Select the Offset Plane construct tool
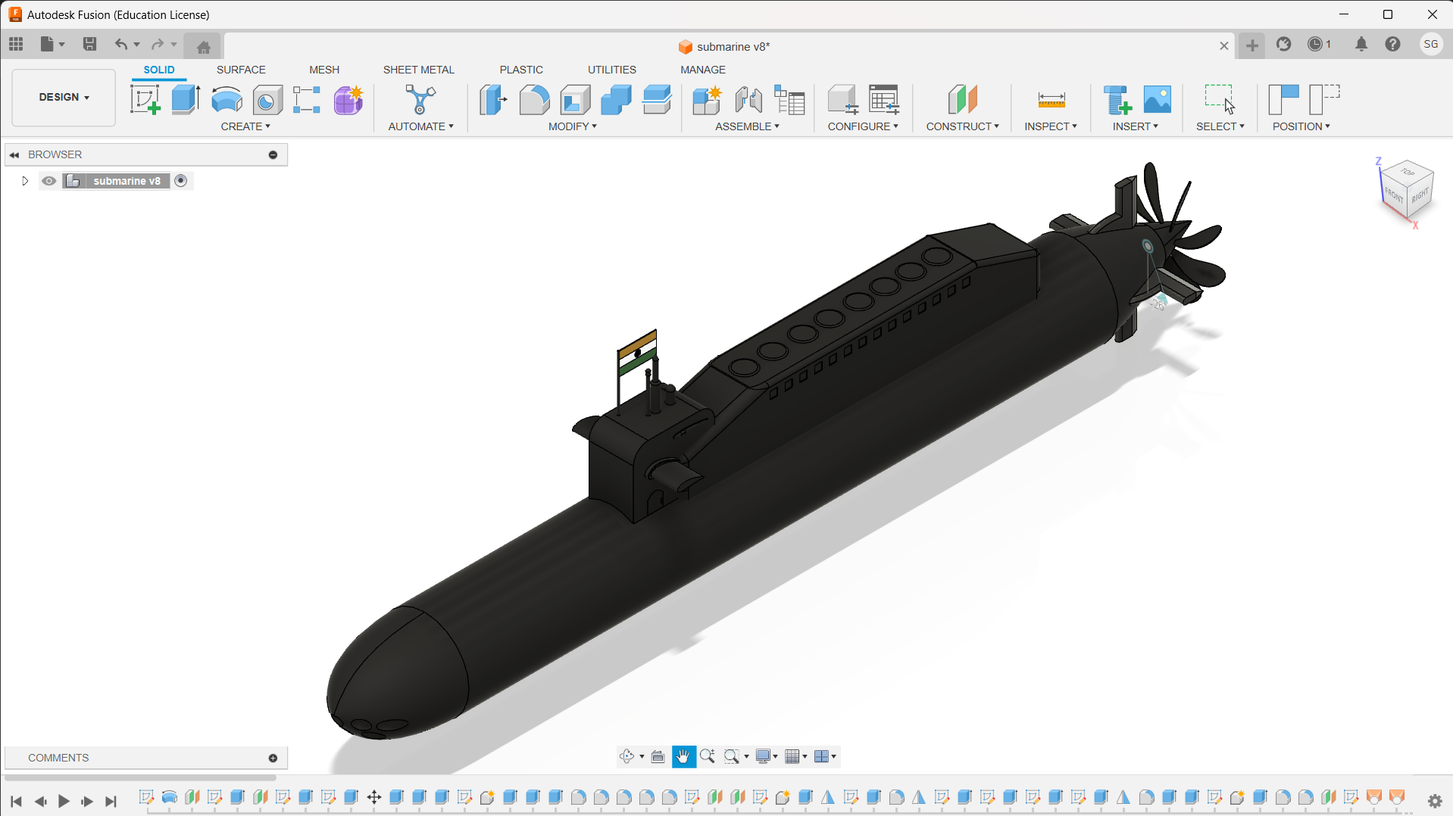This screenshot has width=1453, height=816. [963, 99]
